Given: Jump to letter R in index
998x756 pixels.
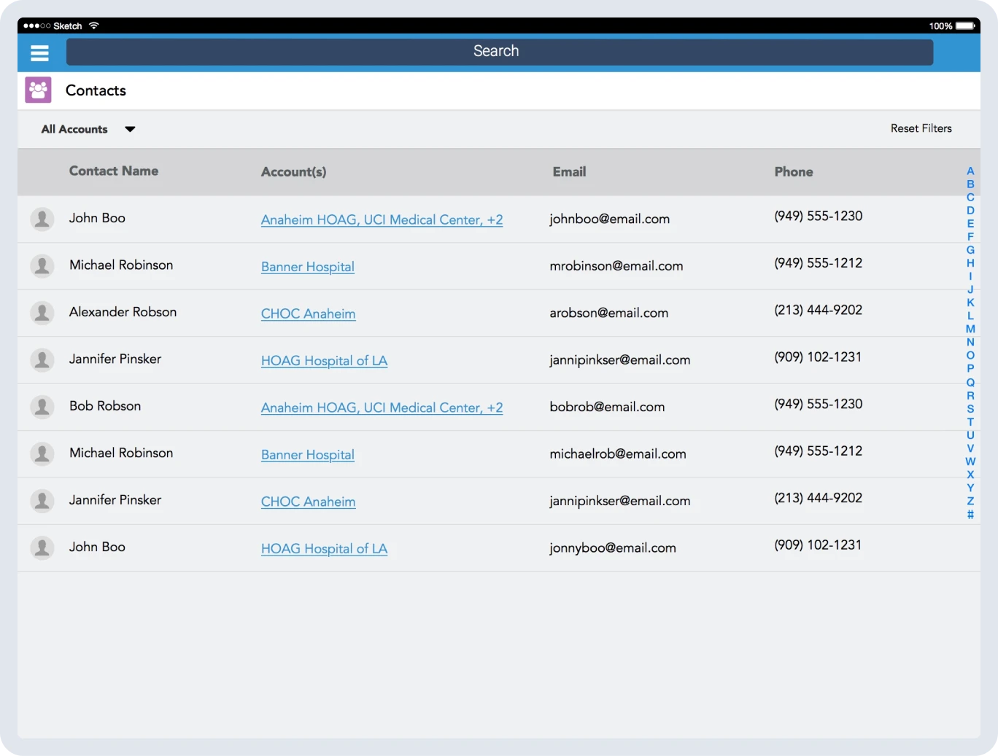Looking at the screenshot, I should pyautogui.click(x=970, y=395).
